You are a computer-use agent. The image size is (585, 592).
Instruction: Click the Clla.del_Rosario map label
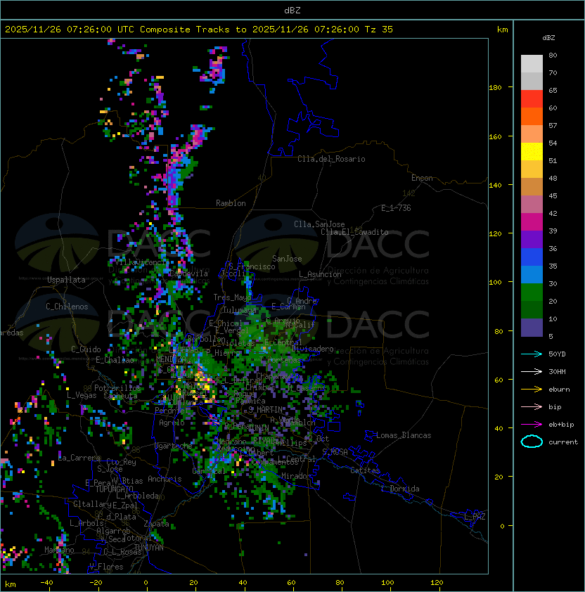coord(331,159)
